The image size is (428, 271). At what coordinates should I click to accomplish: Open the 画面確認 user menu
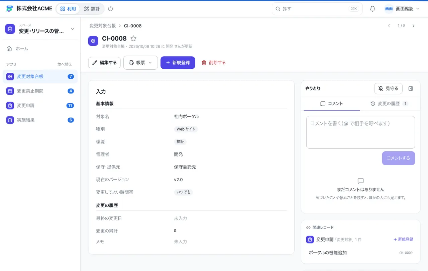click(402, 9)
